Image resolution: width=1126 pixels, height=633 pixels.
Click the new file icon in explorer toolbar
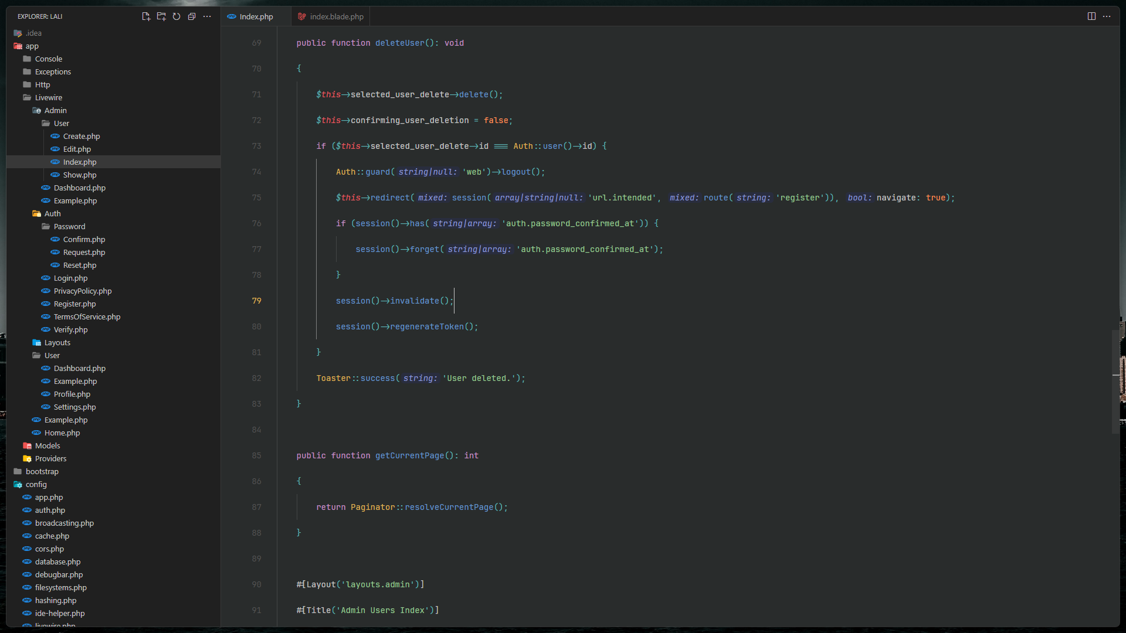tap(145, 16)
